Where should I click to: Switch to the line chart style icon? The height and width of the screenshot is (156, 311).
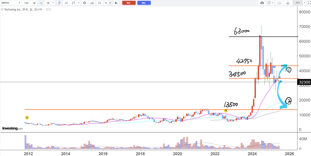tap(66, 3)
